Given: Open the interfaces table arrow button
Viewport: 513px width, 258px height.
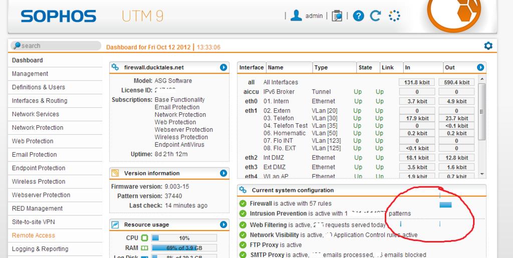Looking at the screenshot, I should tap(480, 67).
